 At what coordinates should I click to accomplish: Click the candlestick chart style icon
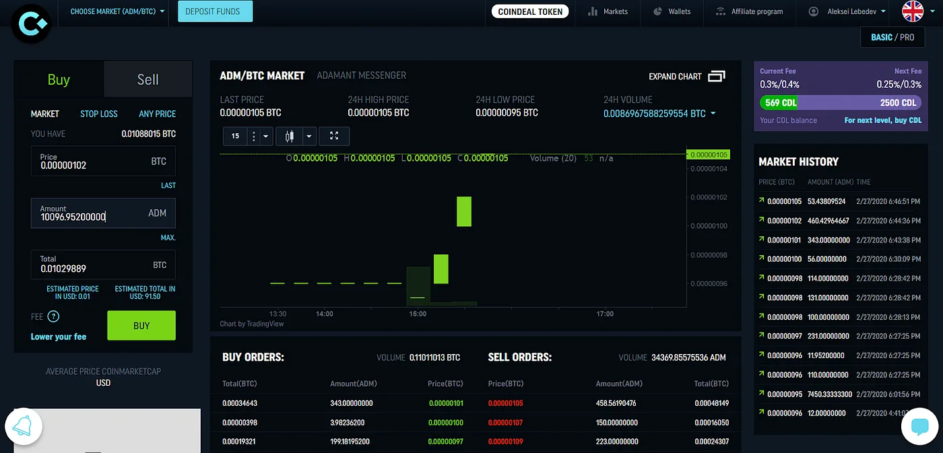[290, 136]
